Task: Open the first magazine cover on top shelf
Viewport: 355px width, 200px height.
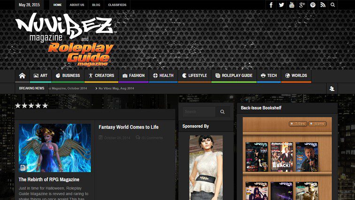Action: click(256, 156)
